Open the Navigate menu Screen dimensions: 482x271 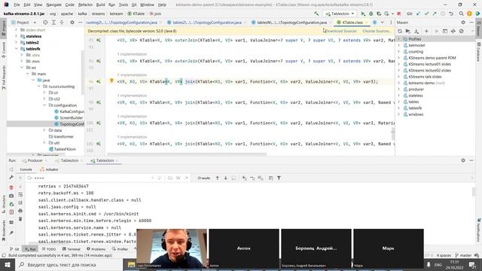[53, 5]
